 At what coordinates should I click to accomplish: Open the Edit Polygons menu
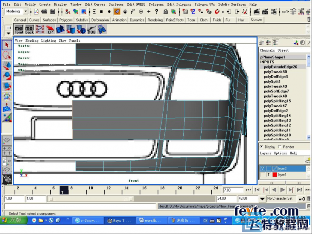(x=179, y=4)
